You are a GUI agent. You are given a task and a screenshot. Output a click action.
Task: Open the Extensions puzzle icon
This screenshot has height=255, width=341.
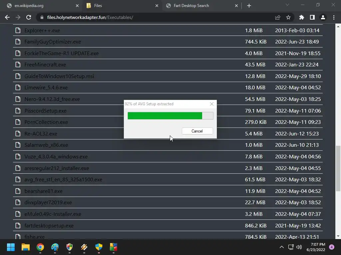[x=302, y=17]
